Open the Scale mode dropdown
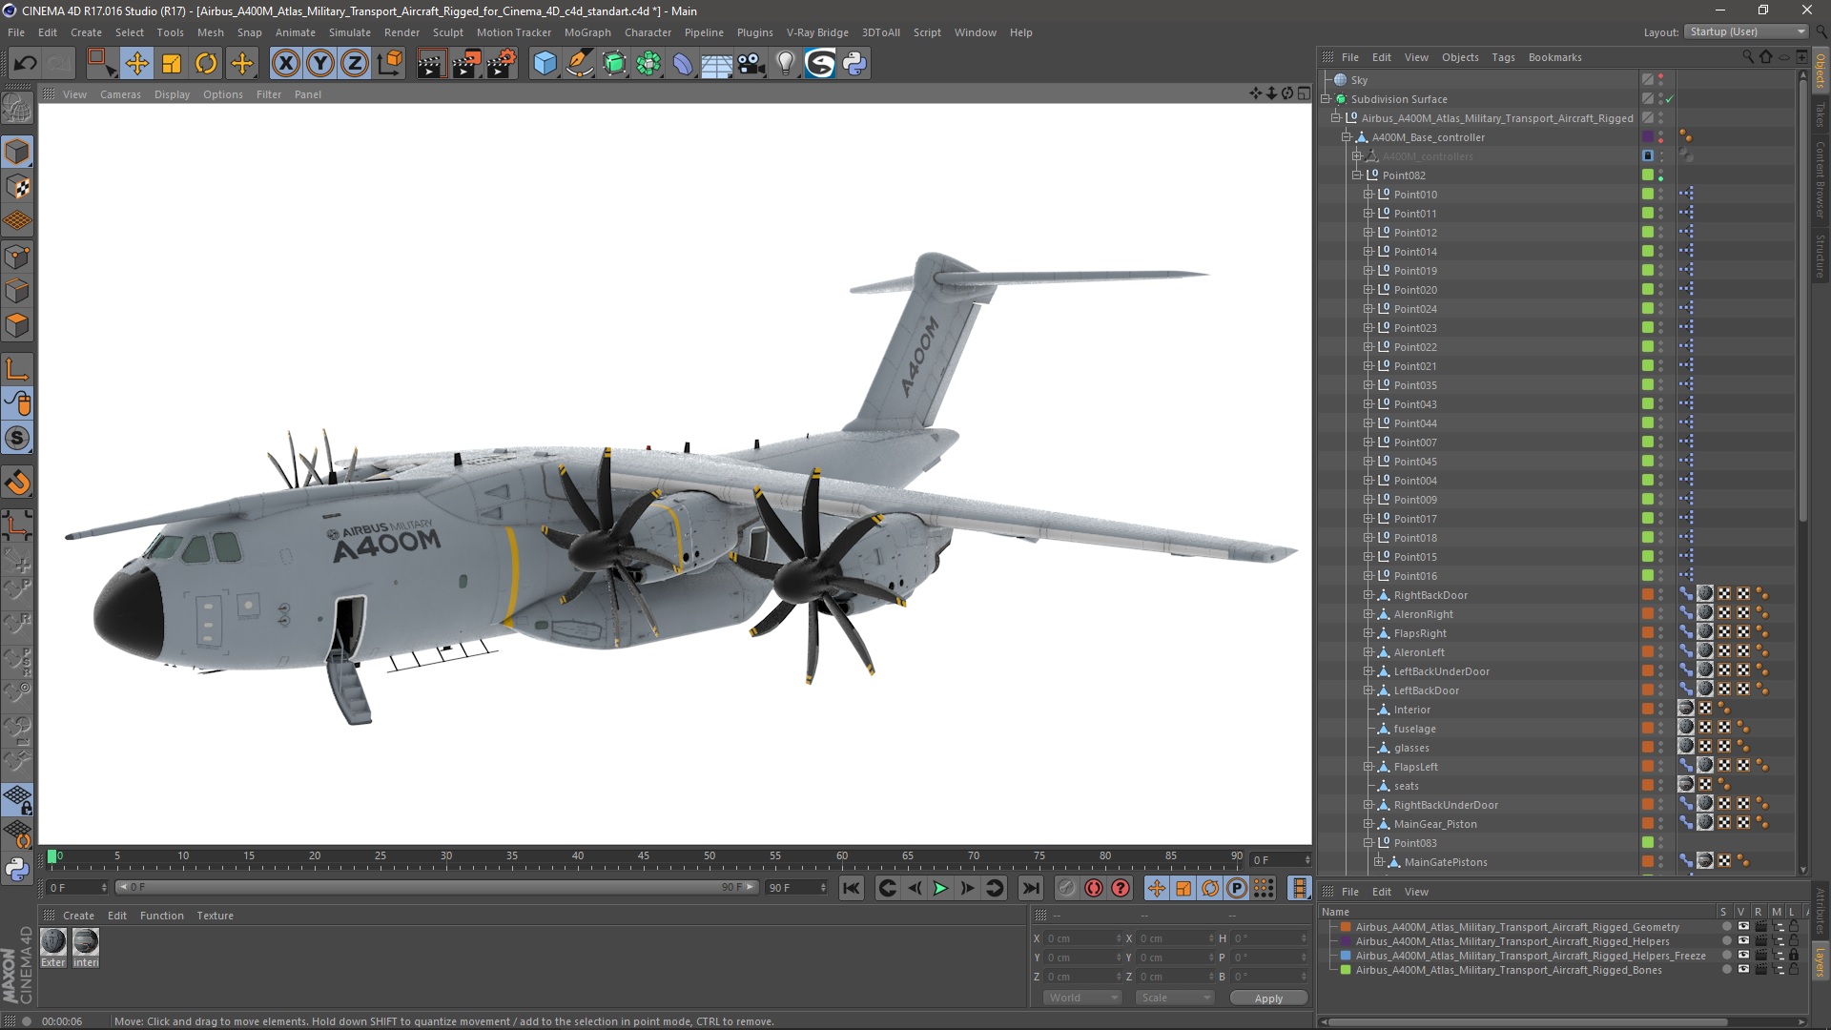 [x=1174, y=998]
